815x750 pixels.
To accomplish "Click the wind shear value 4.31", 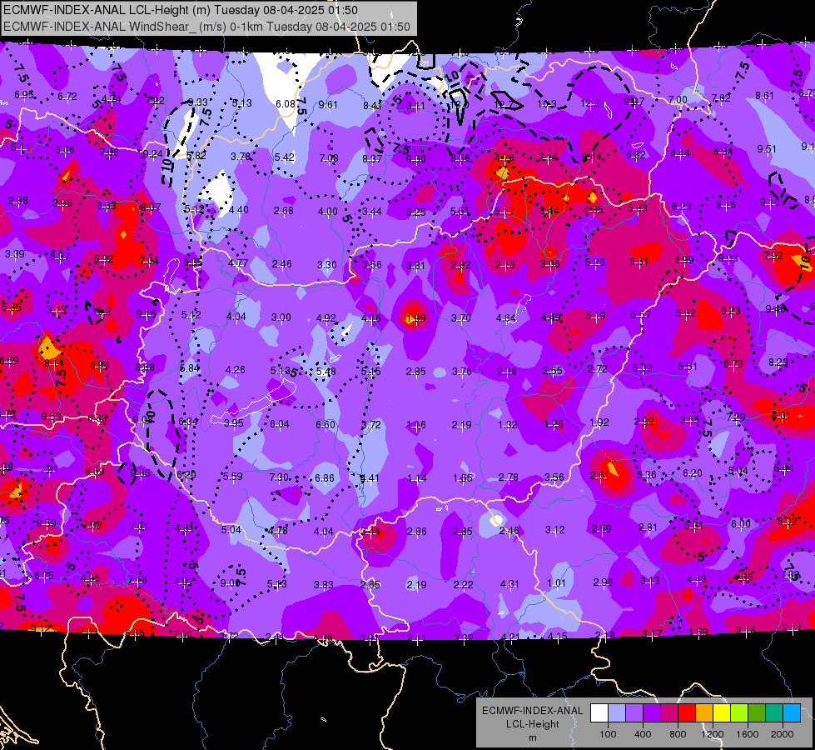I will 509,584.
